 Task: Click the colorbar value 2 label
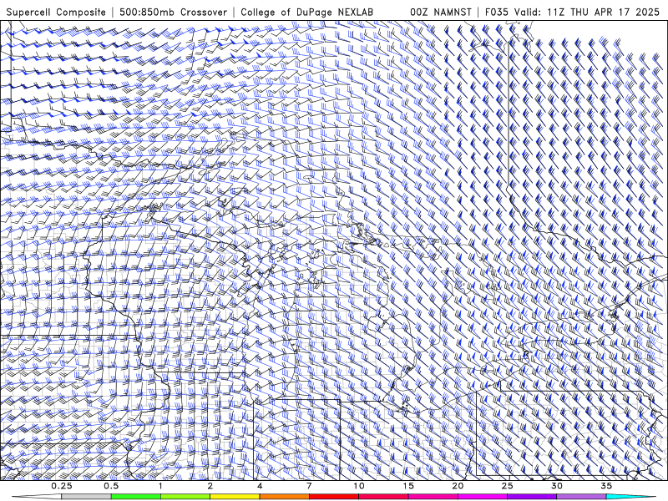coord(210,486)
